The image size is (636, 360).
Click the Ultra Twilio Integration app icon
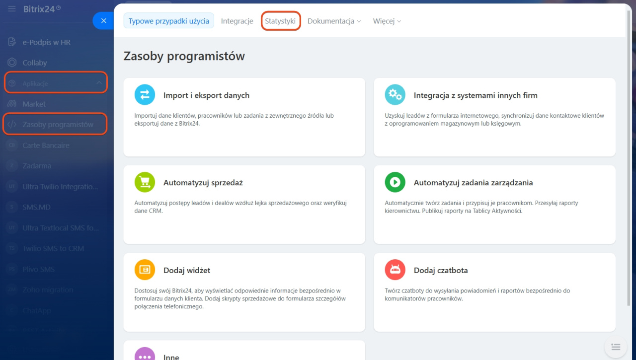coord(12,187)
